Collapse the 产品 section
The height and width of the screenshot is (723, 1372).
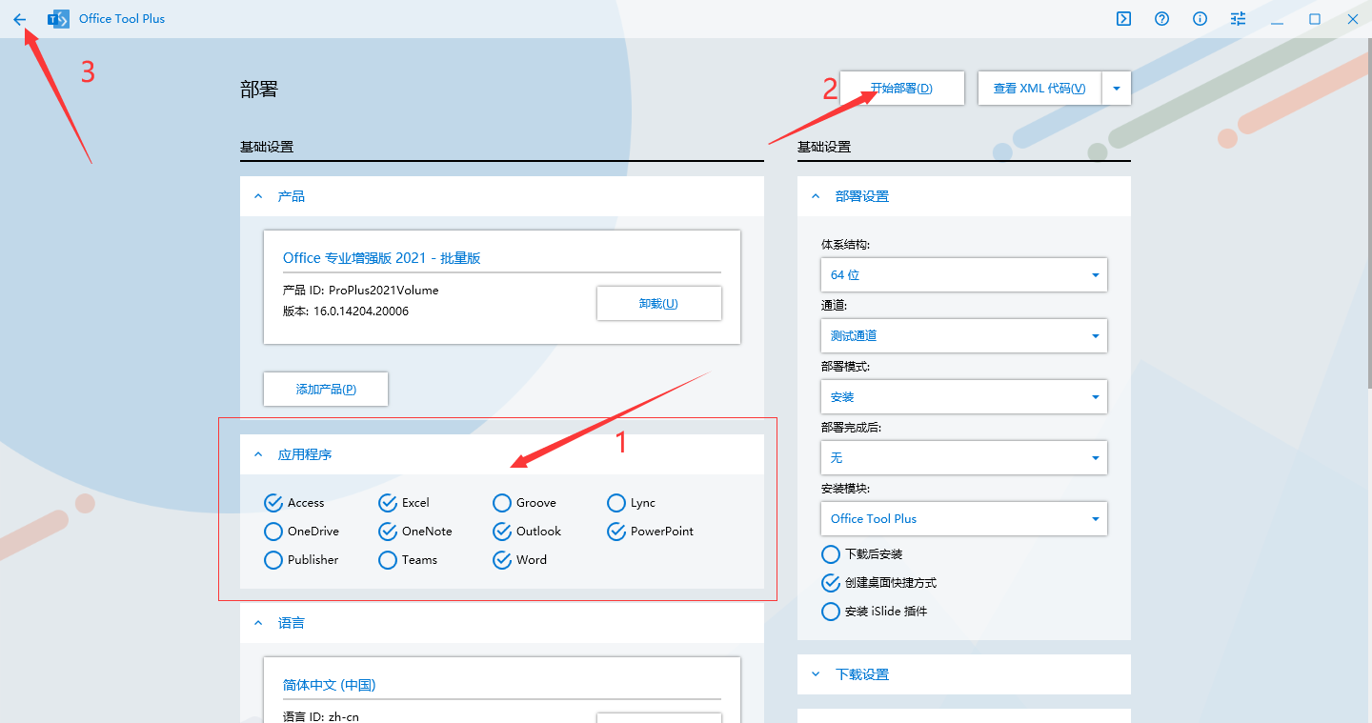[x=257, y=196]
